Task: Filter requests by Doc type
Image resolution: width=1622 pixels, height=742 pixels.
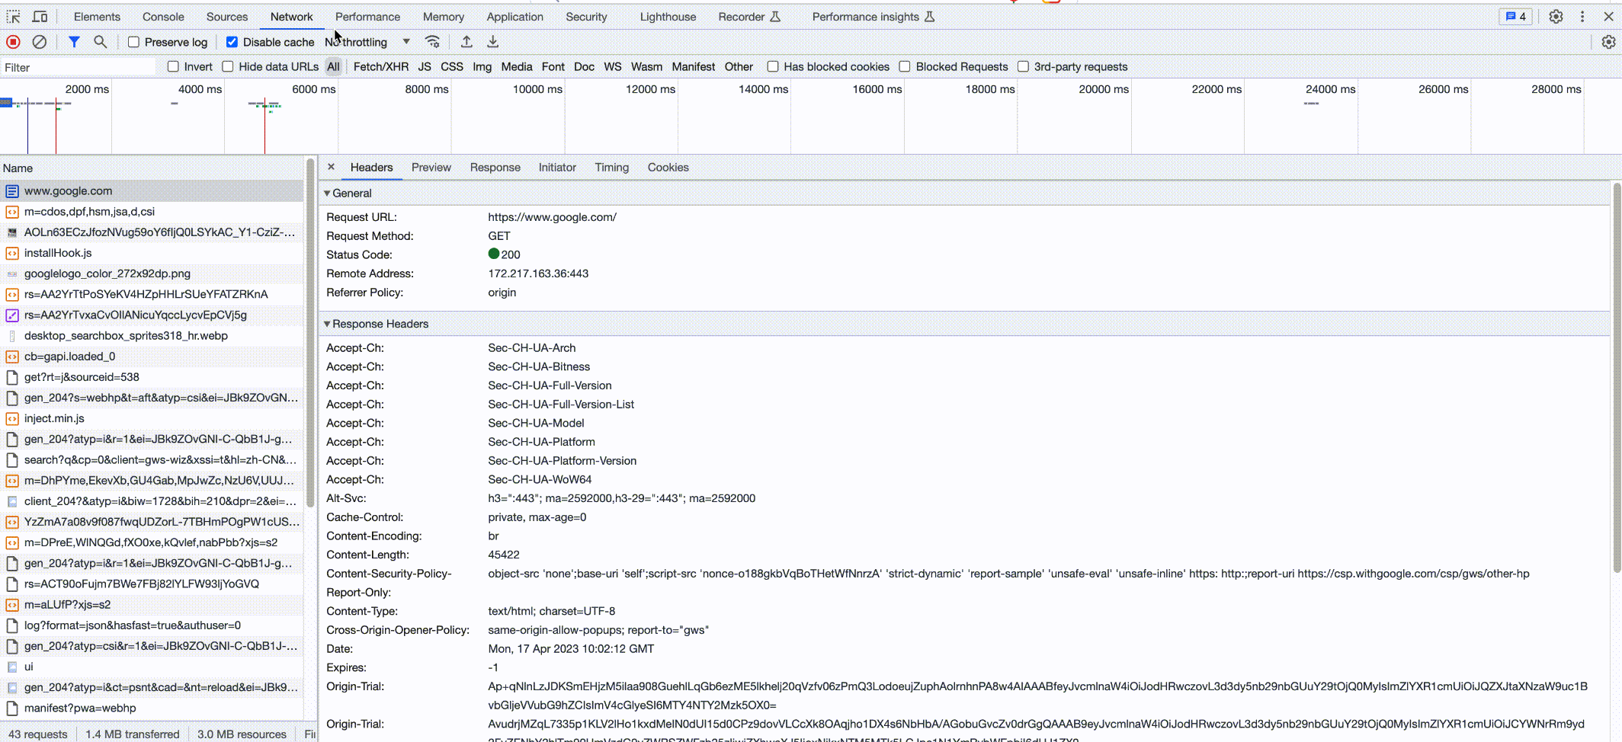Action: (584, 66)
